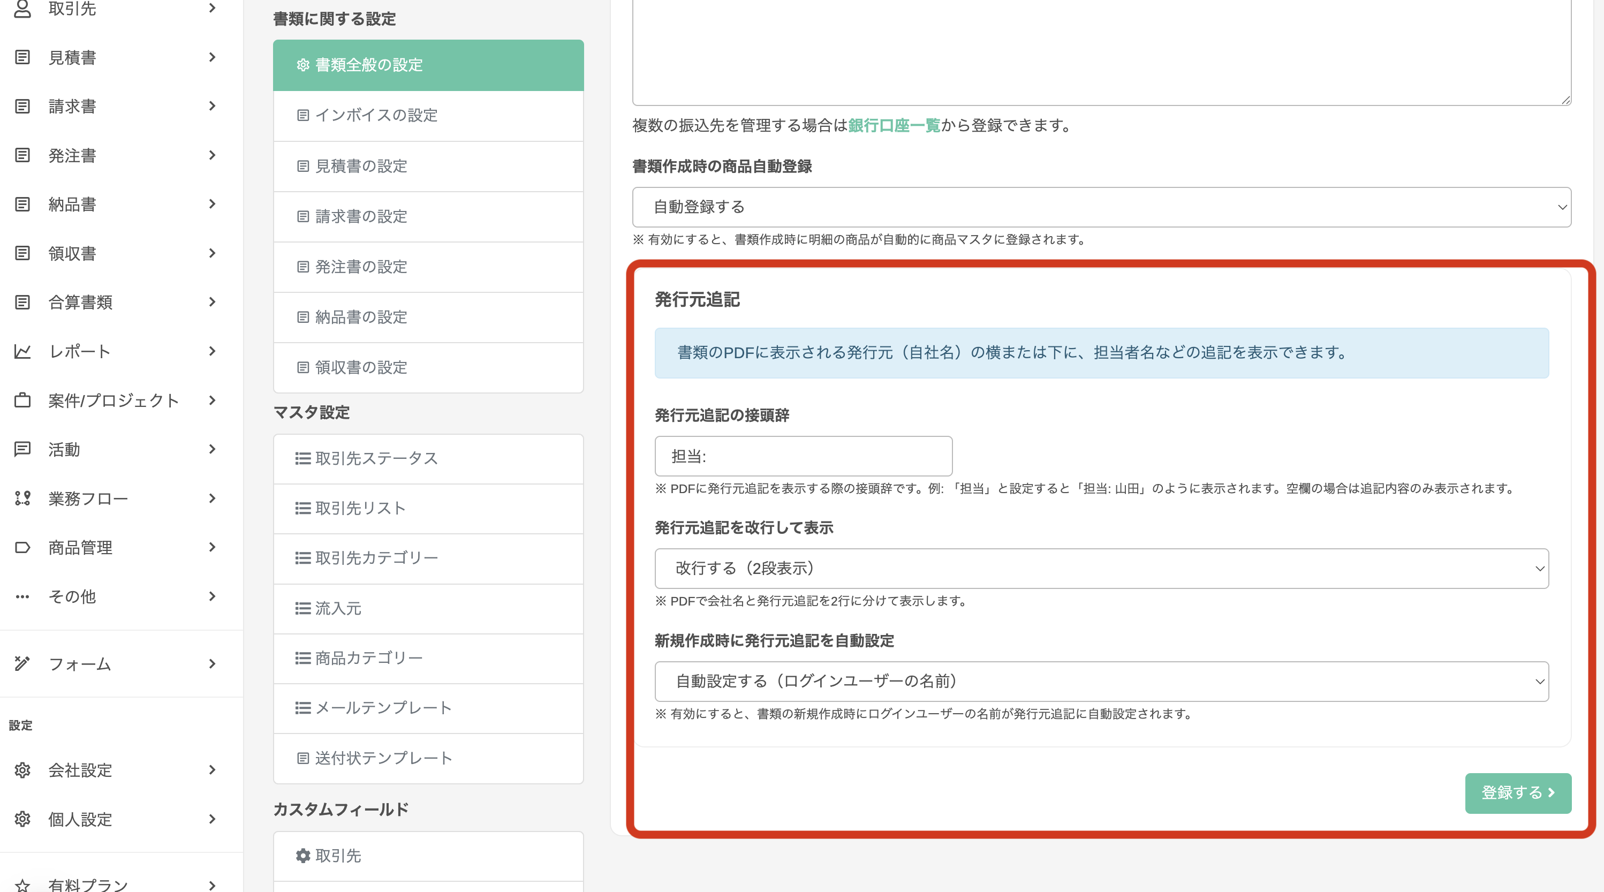
Task: Open 商品カテゴリー master setting
Action: pos(428,659)
